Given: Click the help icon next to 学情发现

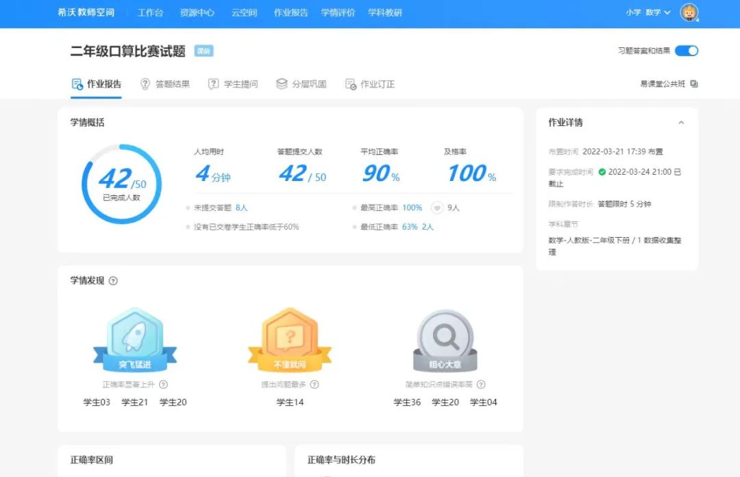Looking at the screenshot, I should [x=114, y=281].
